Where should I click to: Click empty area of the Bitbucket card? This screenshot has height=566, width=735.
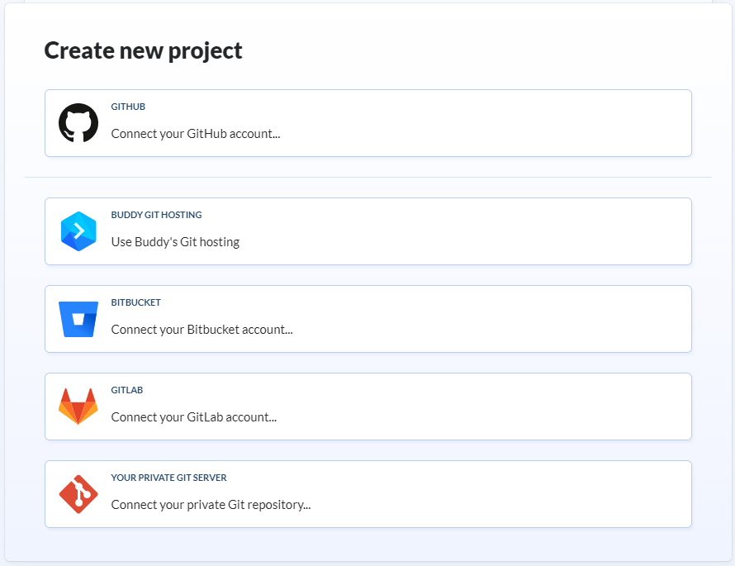(496, 319)
